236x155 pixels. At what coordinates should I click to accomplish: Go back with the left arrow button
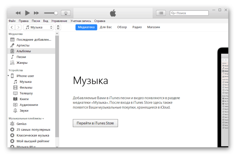pos(12,27)
